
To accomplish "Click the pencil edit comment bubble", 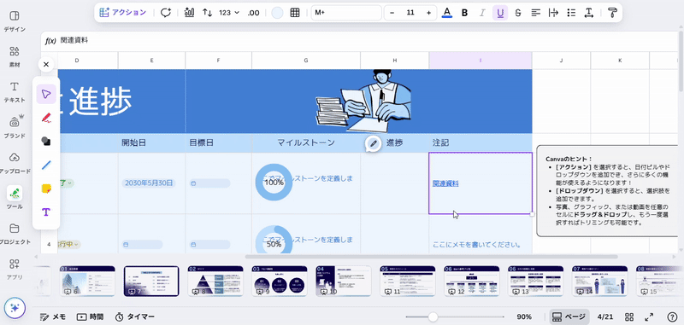I will coord(373,143).
